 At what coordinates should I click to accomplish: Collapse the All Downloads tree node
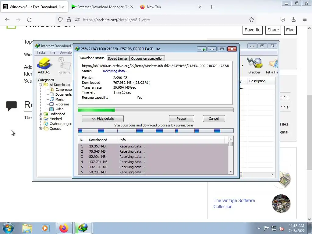[x=41, y=85]
